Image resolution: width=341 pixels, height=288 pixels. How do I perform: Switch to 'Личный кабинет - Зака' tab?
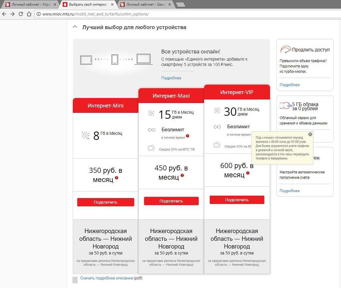point(145,4)
